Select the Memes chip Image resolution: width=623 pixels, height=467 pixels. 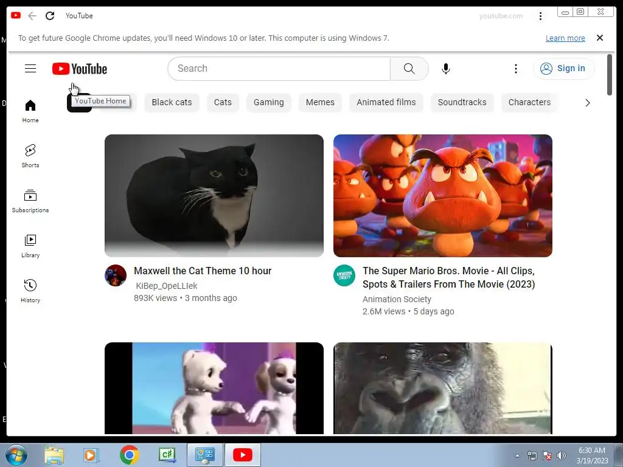click(x=320, y=102)
